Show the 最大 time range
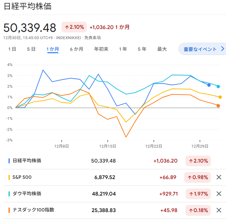This screenshot has width=226, height=220. coord(162,49)
